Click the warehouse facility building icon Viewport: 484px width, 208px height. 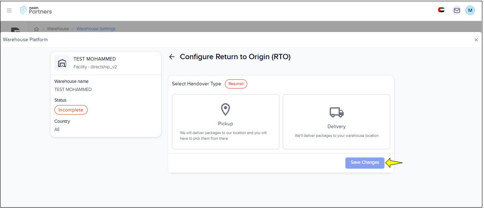[x=62, y=63]
